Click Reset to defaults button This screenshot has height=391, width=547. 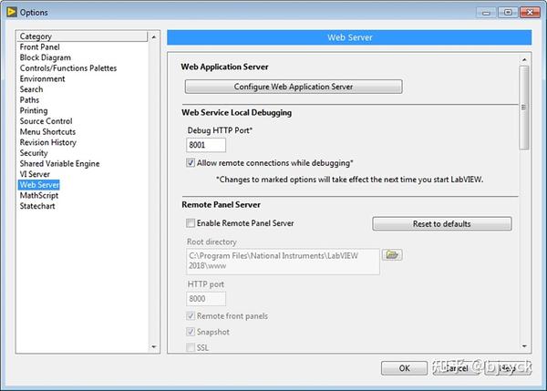pyautogui.click(x=442, y=223)
